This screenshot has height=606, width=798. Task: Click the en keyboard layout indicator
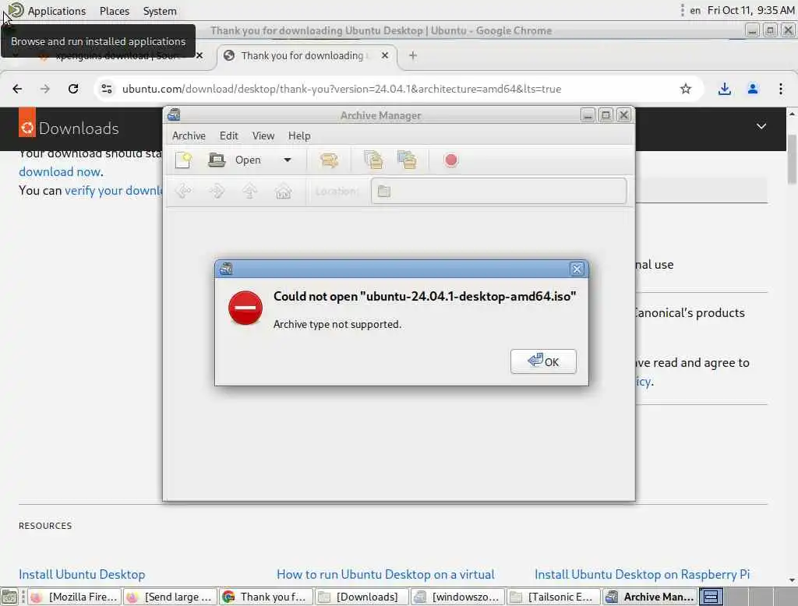coord(695,11)
